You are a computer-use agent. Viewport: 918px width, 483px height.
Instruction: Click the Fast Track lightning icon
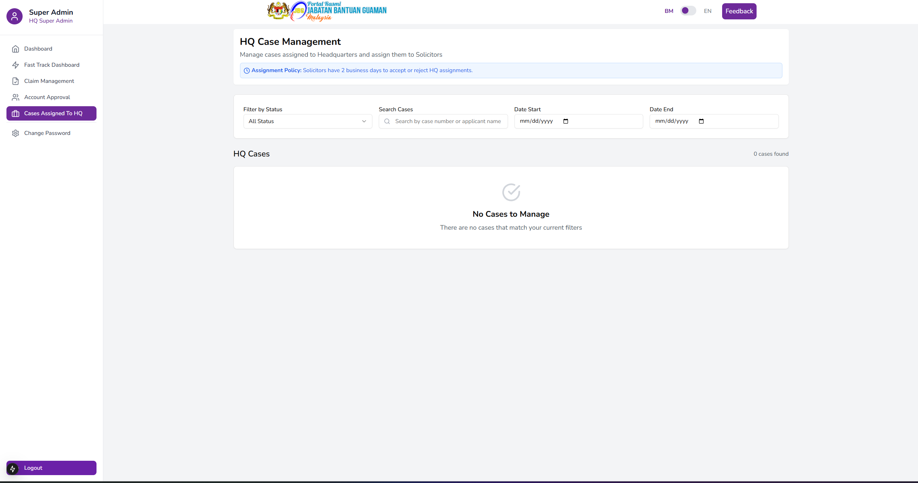click(x=15, y=65)
